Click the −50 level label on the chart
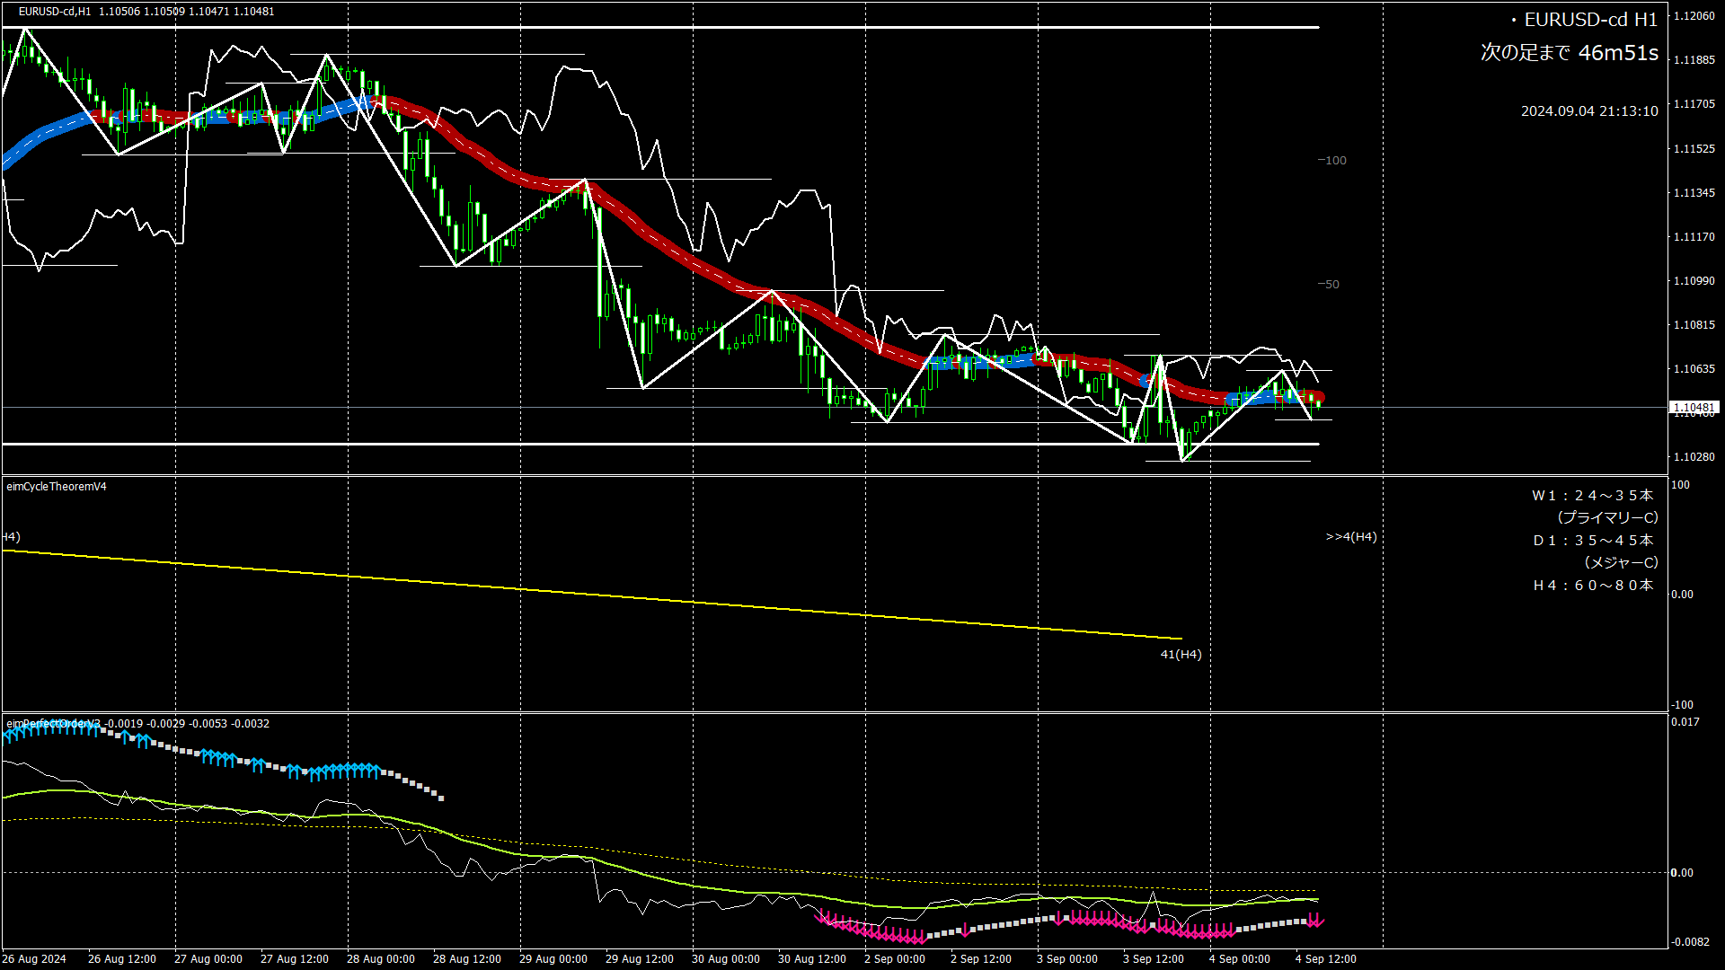 (x=1328, y=285)
